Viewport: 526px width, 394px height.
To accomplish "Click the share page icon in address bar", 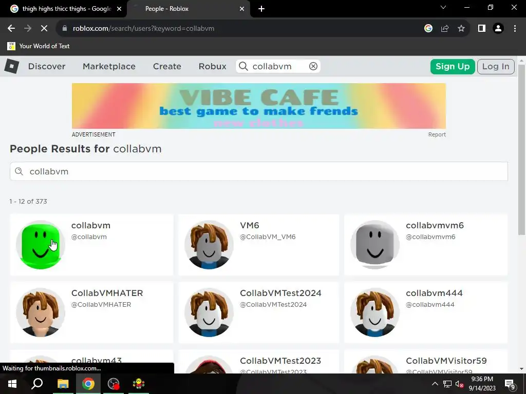I will point(445,29).
